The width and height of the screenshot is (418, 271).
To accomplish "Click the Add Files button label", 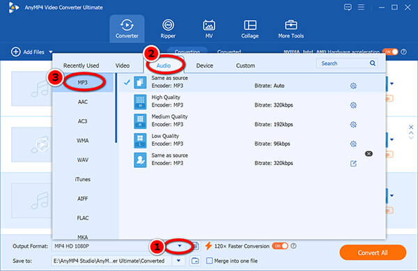I will click(x=33, y=52).
